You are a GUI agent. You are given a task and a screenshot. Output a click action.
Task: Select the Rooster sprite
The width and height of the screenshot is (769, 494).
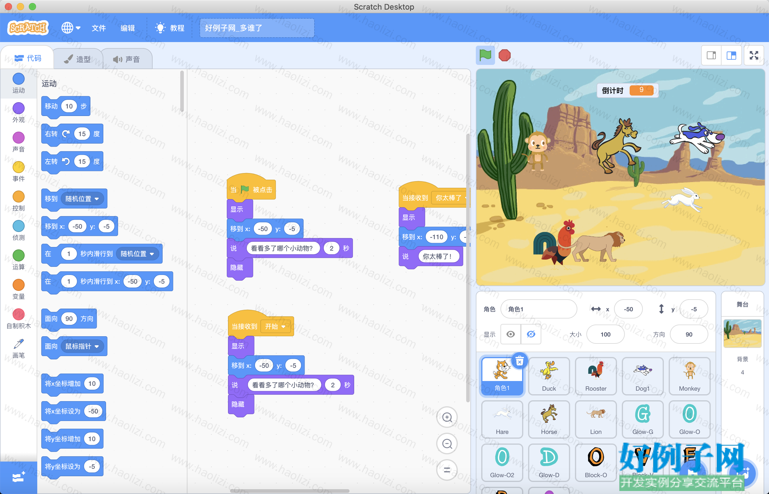tap(596, 376)
